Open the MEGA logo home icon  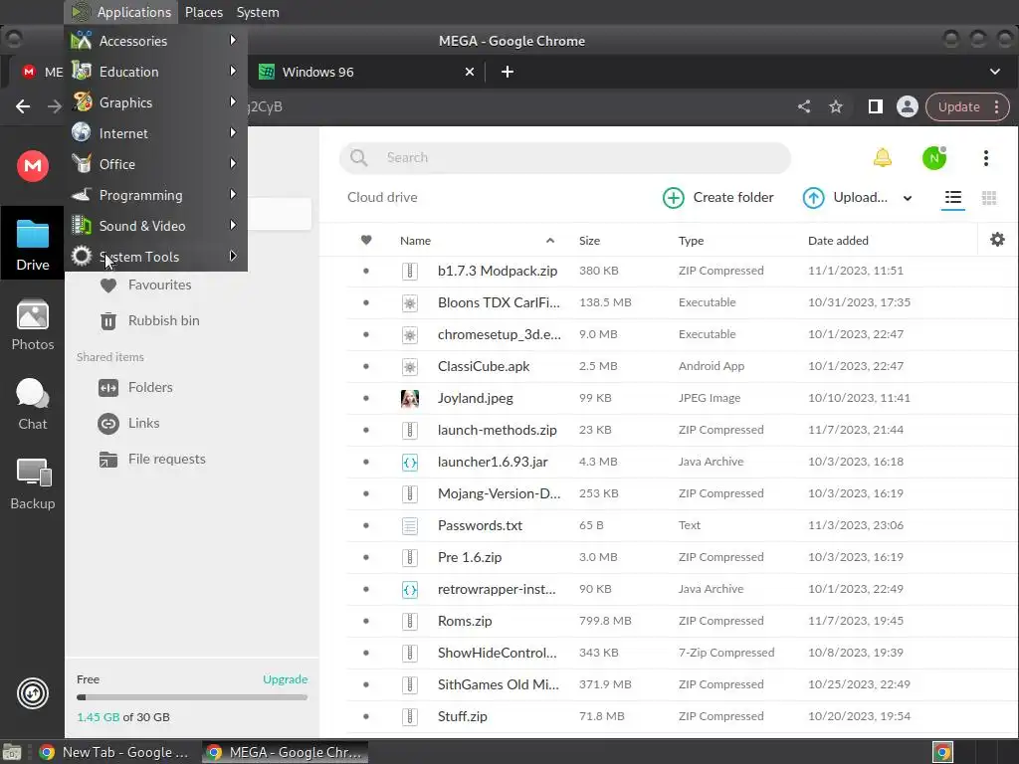pyautogui.click(x=33, y=166)
